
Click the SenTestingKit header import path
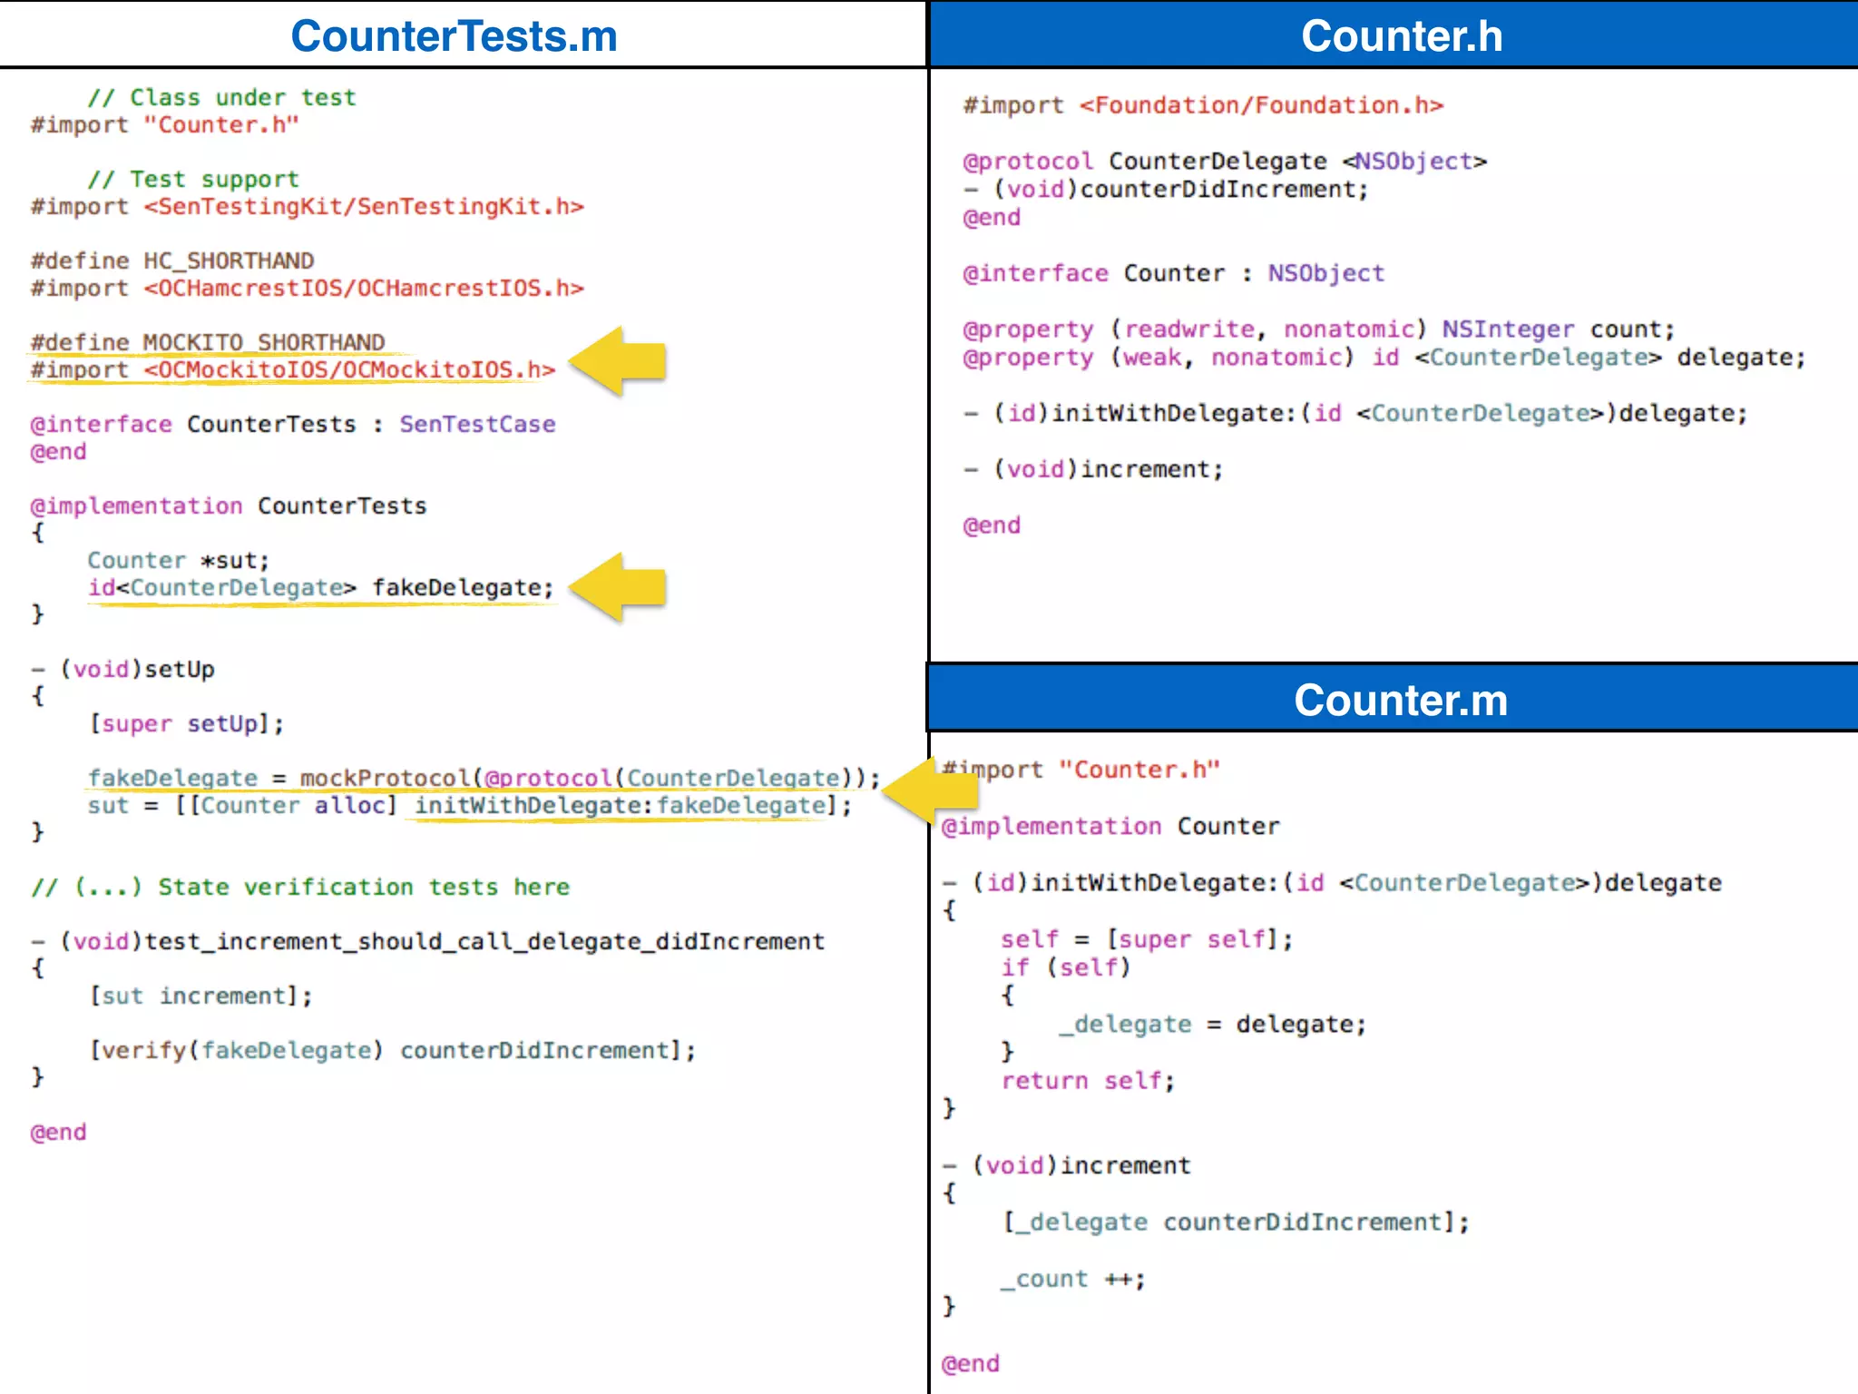click(363, 207)
